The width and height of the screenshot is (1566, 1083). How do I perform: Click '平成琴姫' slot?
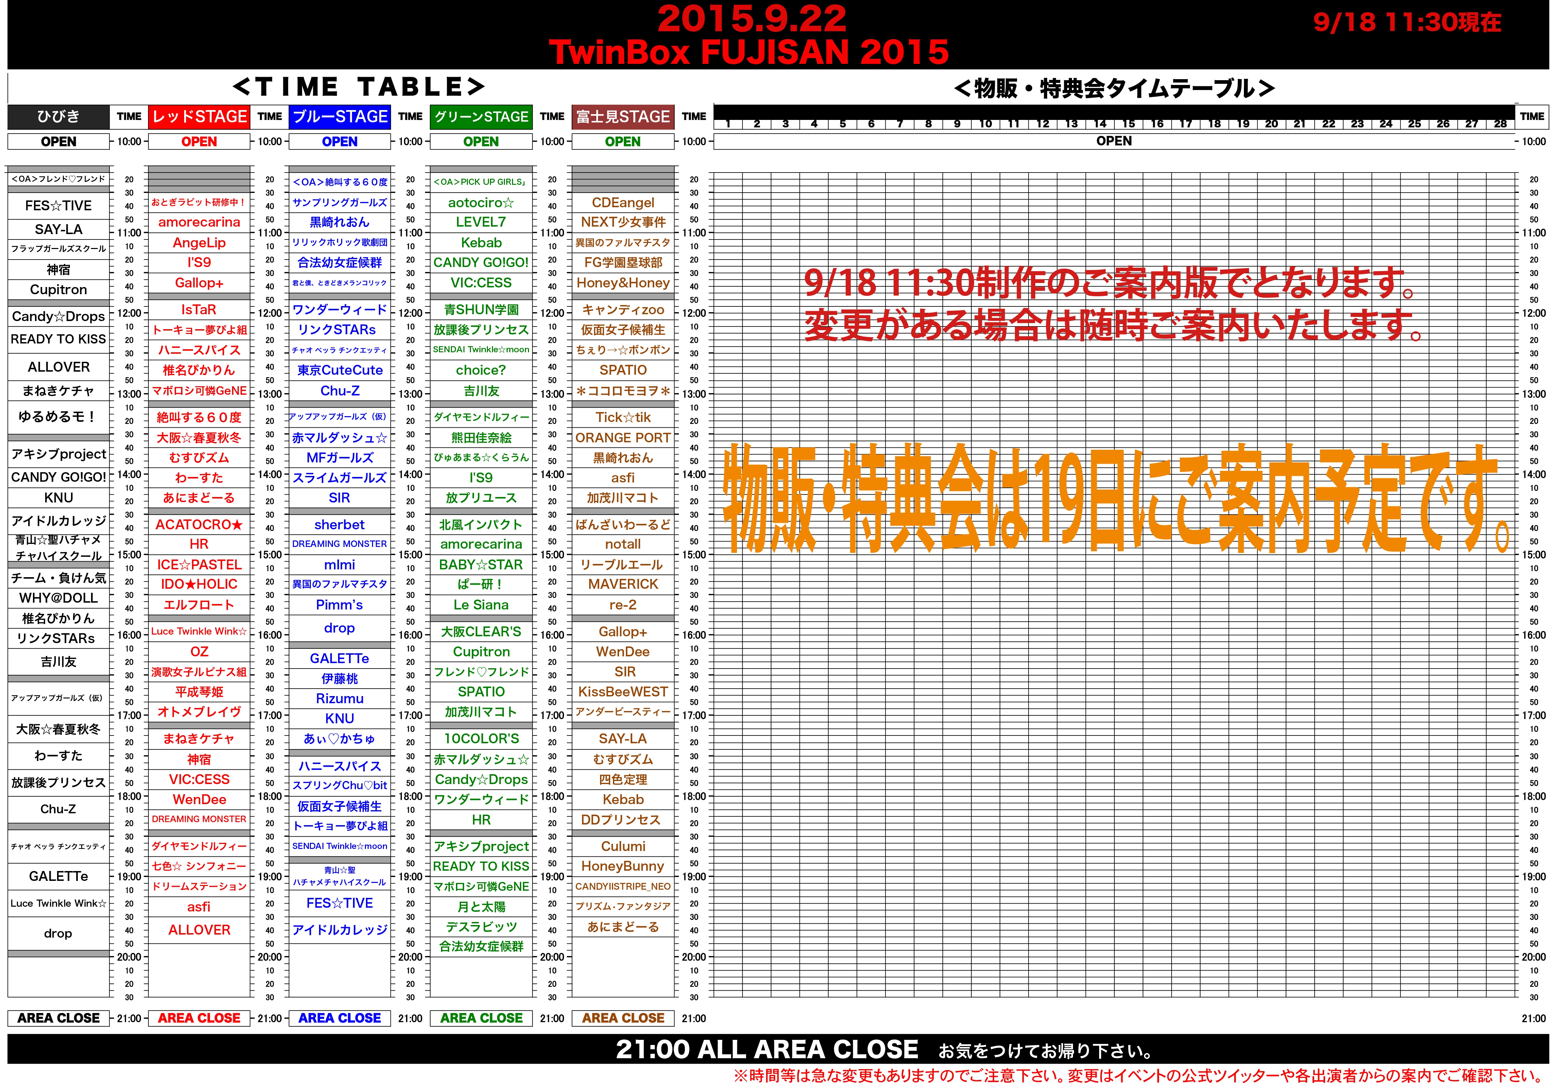click(199, 692)
